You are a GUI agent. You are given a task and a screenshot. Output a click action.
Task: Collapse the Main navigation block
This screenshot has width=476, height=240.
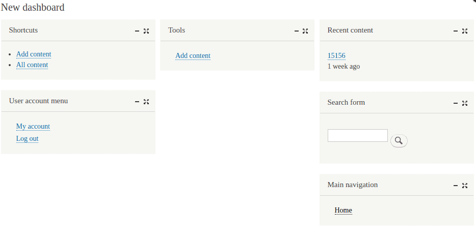pyautogui.click(x=455, y=186)
